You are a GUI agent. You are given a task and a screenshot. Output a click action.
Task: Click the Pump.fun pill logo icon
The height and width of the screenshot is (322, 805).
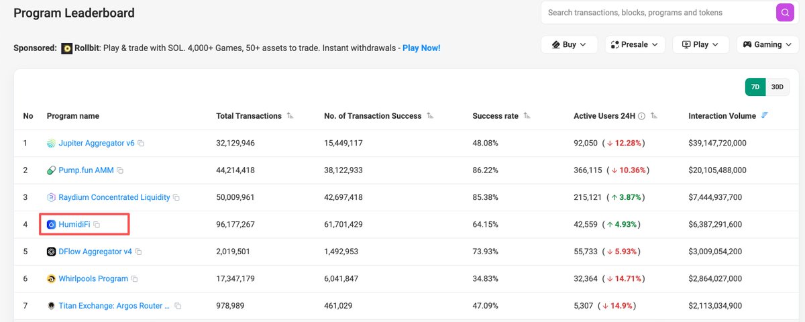[x=52, y=170]
